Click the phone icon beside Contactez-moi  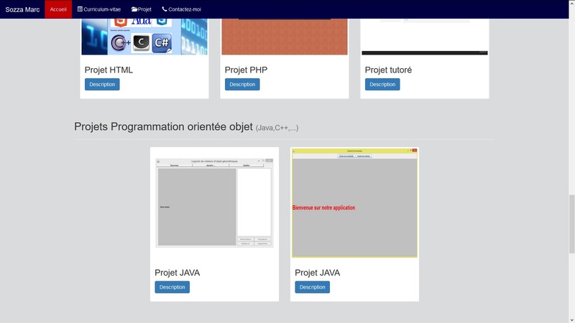[165, 9]
